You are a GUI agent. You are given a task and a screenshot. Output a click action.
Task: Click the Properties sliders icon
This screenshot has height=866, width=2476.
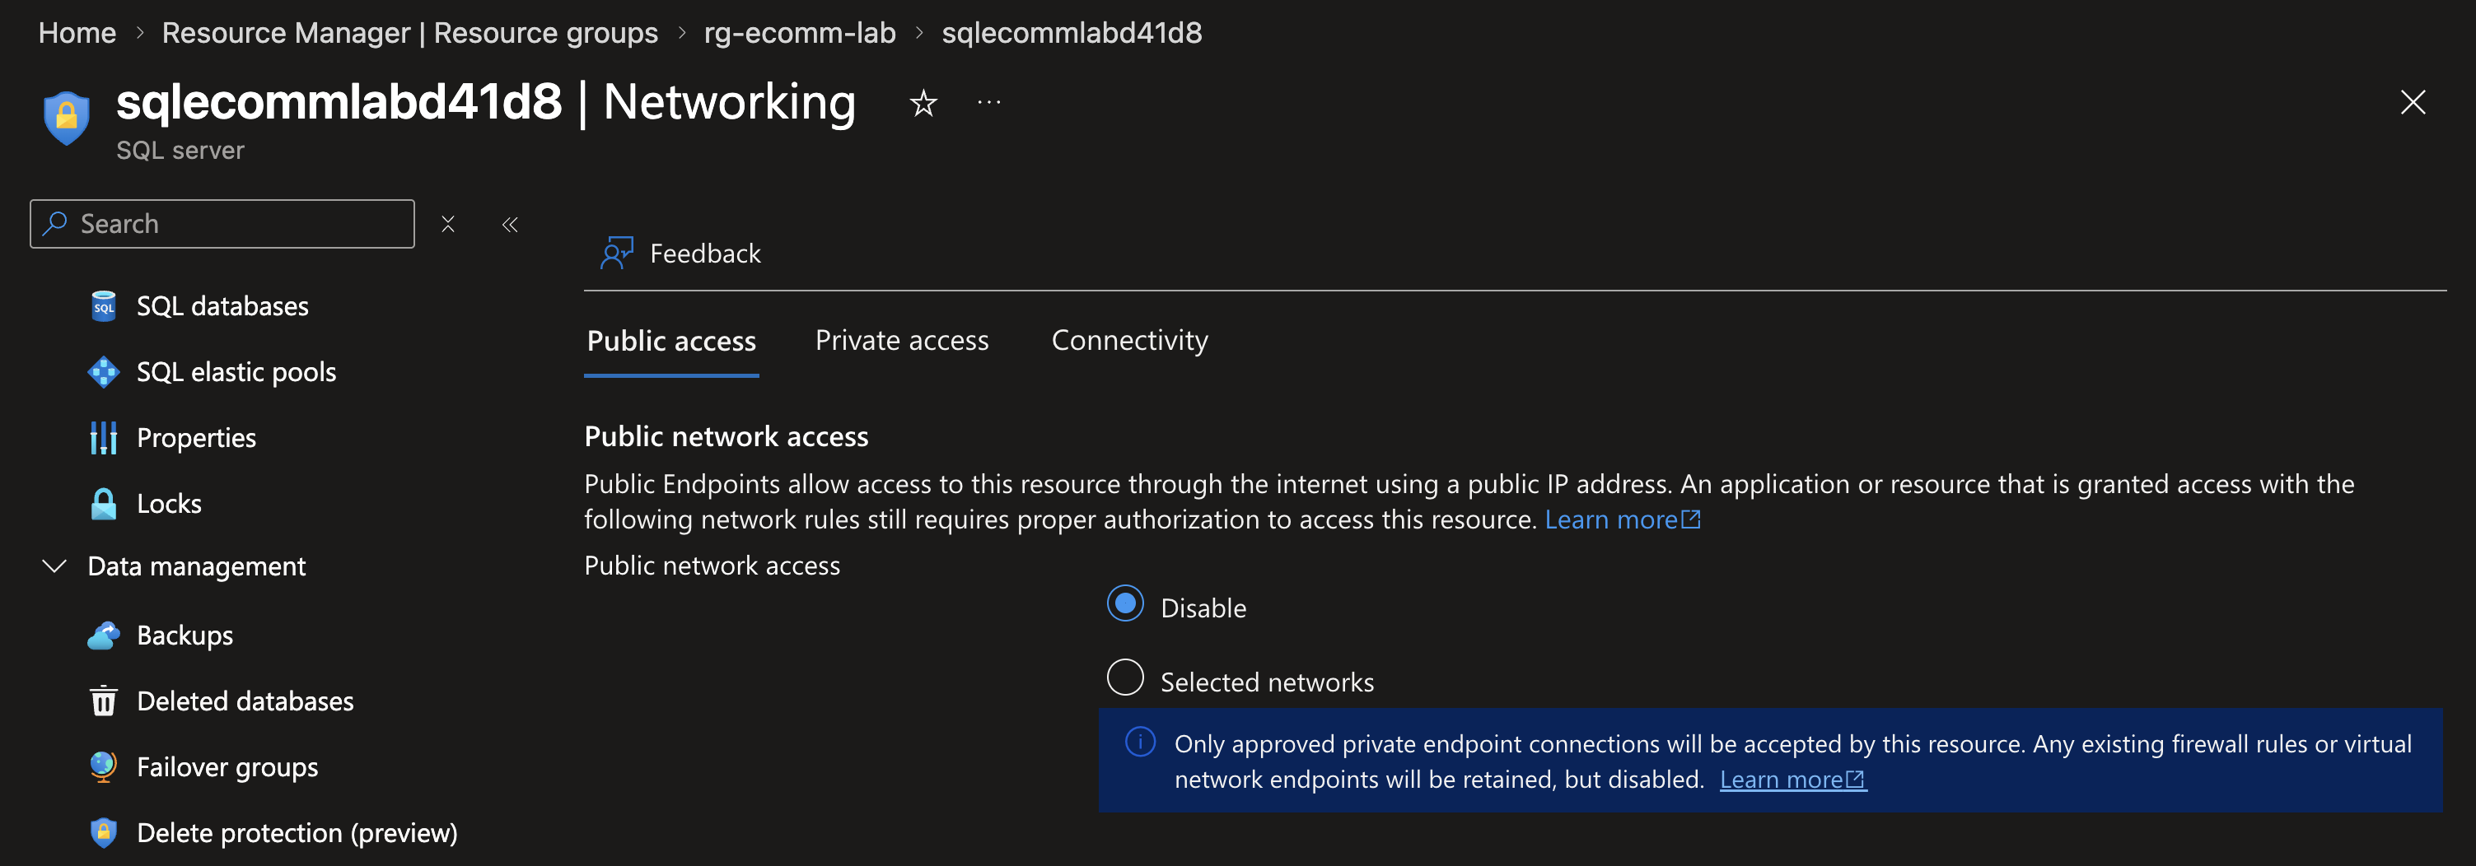coord(104,438)
